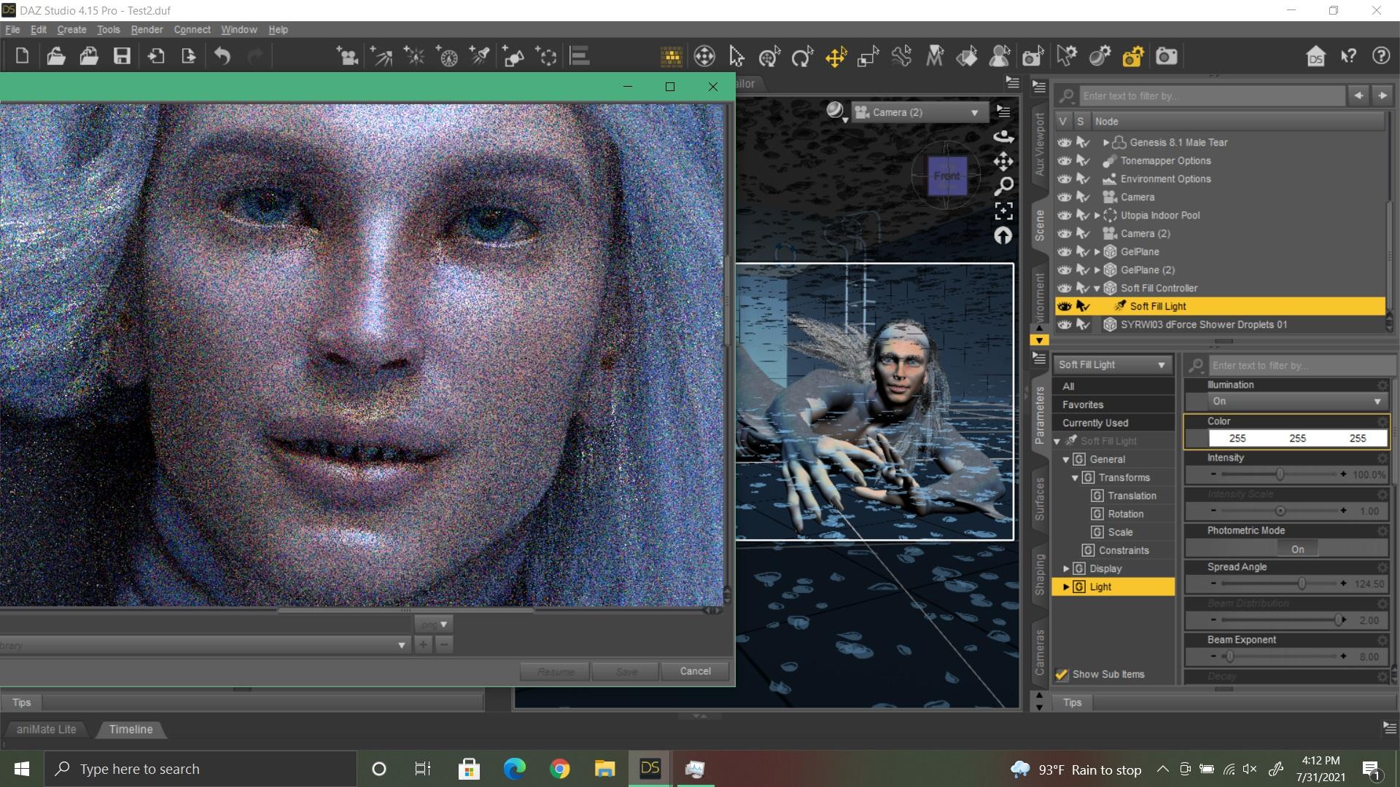The image size is (1400, 787).
Task: Hide the Utopia Indoor Pool node
Action: click(x=1064, y=215)
